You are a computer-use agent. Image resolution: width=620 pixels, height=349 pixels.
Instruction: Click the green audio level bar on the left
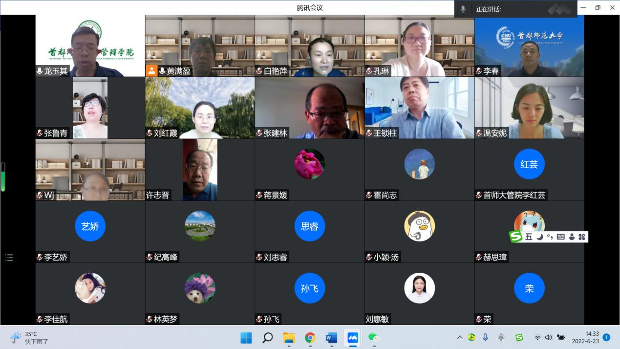click(x=3, y=177)
